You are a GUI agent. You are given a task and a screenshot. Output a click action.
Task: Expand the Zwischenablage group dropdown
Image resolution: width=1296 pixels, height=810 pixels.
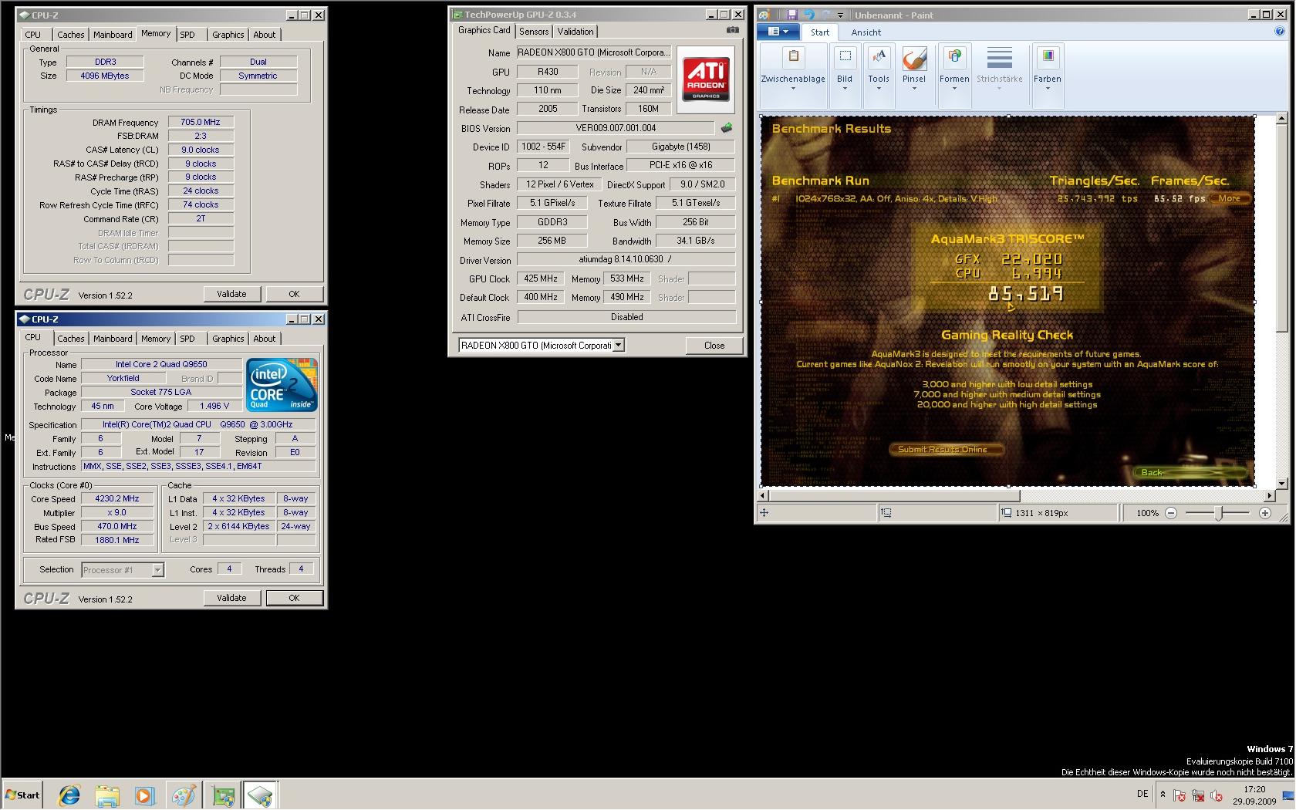793,89
